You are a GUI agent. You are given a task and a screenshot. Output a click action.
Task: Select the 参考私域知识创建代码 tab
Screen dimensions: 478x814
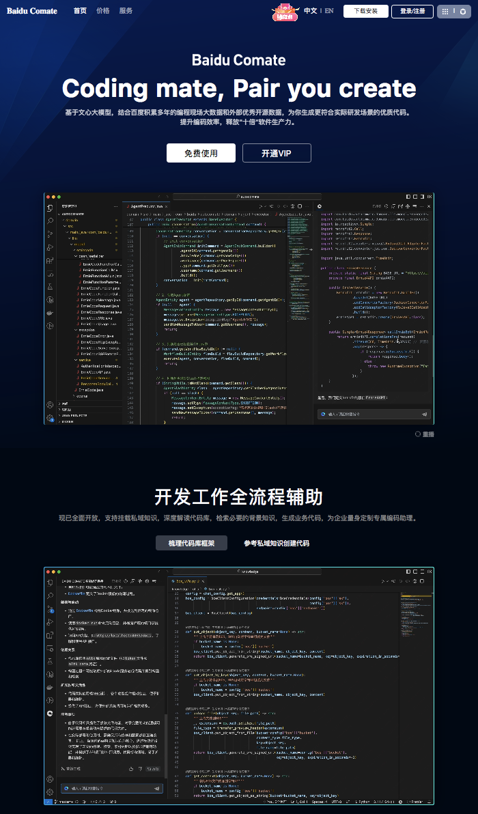coord(277,543)
